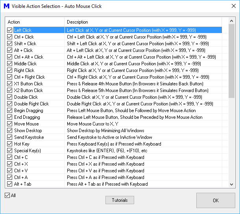Toggle the Middle Click checkbox

point(10,64)
